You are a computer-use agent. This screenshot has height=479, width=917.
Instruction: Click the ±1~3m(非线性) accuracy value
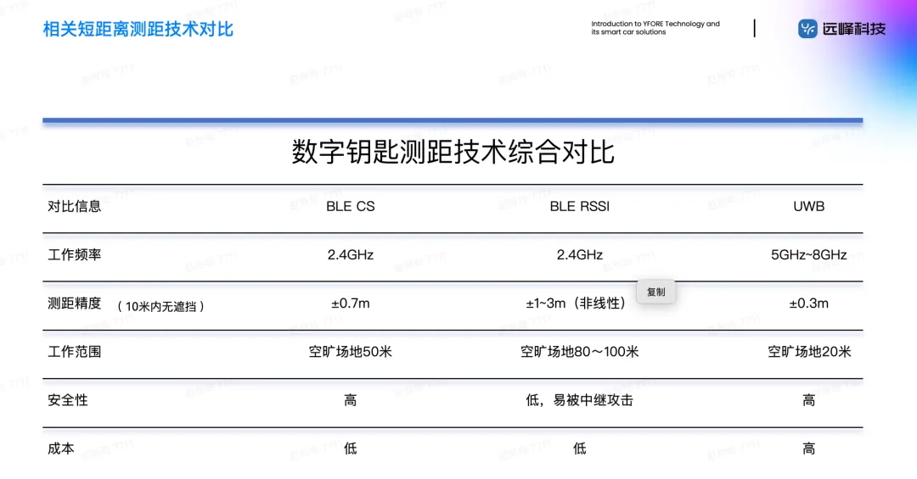[576, 304]
